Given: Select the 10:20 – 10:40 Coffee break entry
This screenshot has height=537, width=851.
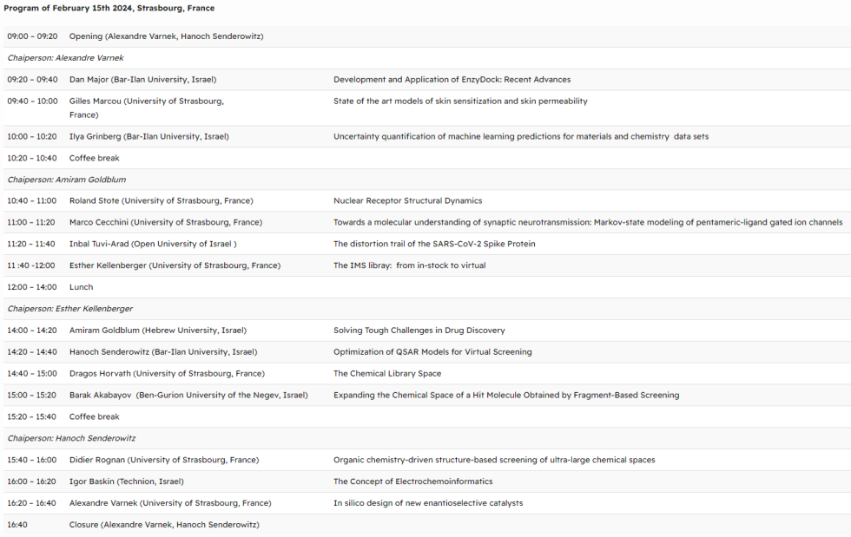Looking at the screenshot, I should (94, 159).
